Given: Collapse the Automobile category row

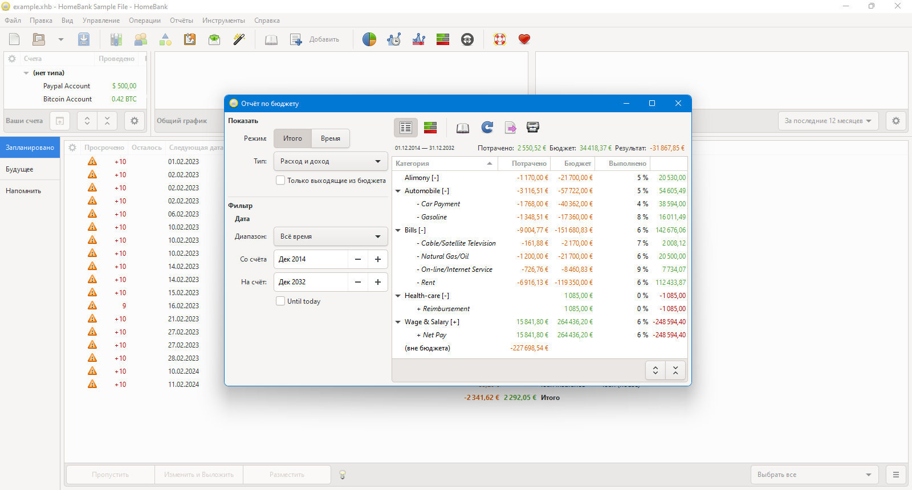Looking at the screenshot, I should coord(398,191).
